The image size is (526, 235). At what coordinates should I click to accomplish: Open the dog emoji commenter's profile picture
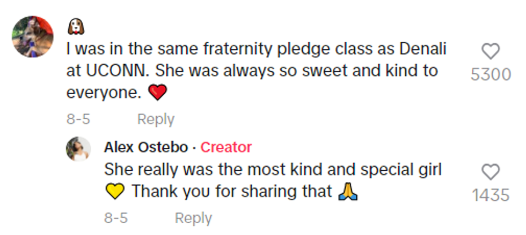(x=33, y=36)
